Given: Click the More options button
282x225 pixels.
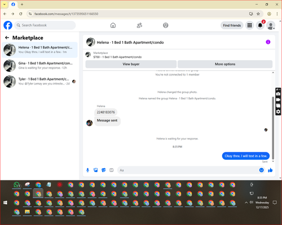Looking at the screenshot, I should pos(225,64).
